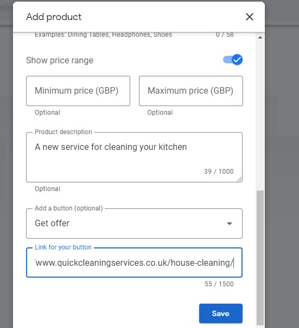Place cursor in Link for your button field
This screenshot has width=299, height=328.
[134, 263]
